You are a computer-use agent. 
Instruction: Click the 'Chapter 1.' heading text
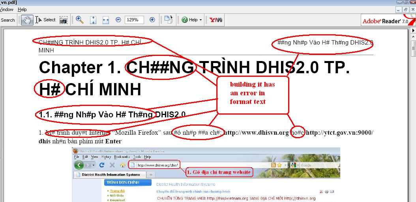[x=80, y=67]
